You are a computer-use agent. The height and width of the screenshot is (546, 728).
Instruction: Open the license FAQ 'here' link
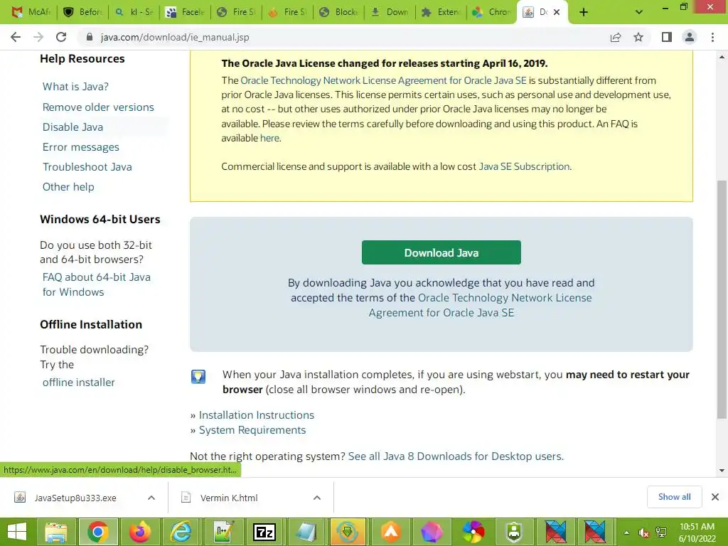[x=269, y=138]
